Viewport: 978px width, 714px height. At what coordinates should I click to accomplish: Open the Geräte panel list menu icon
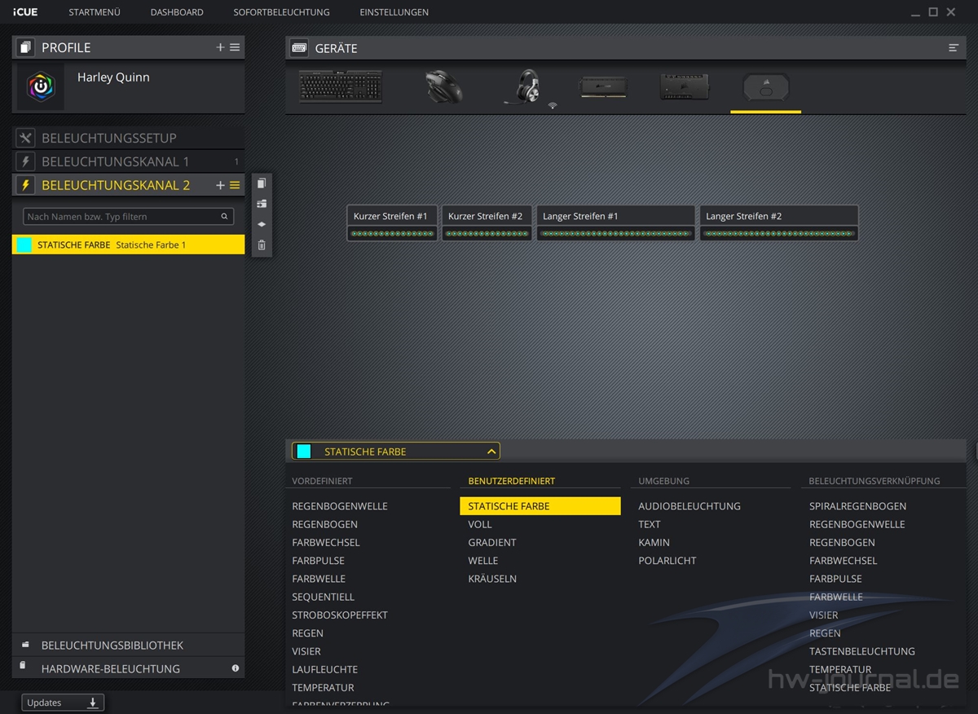954,48
